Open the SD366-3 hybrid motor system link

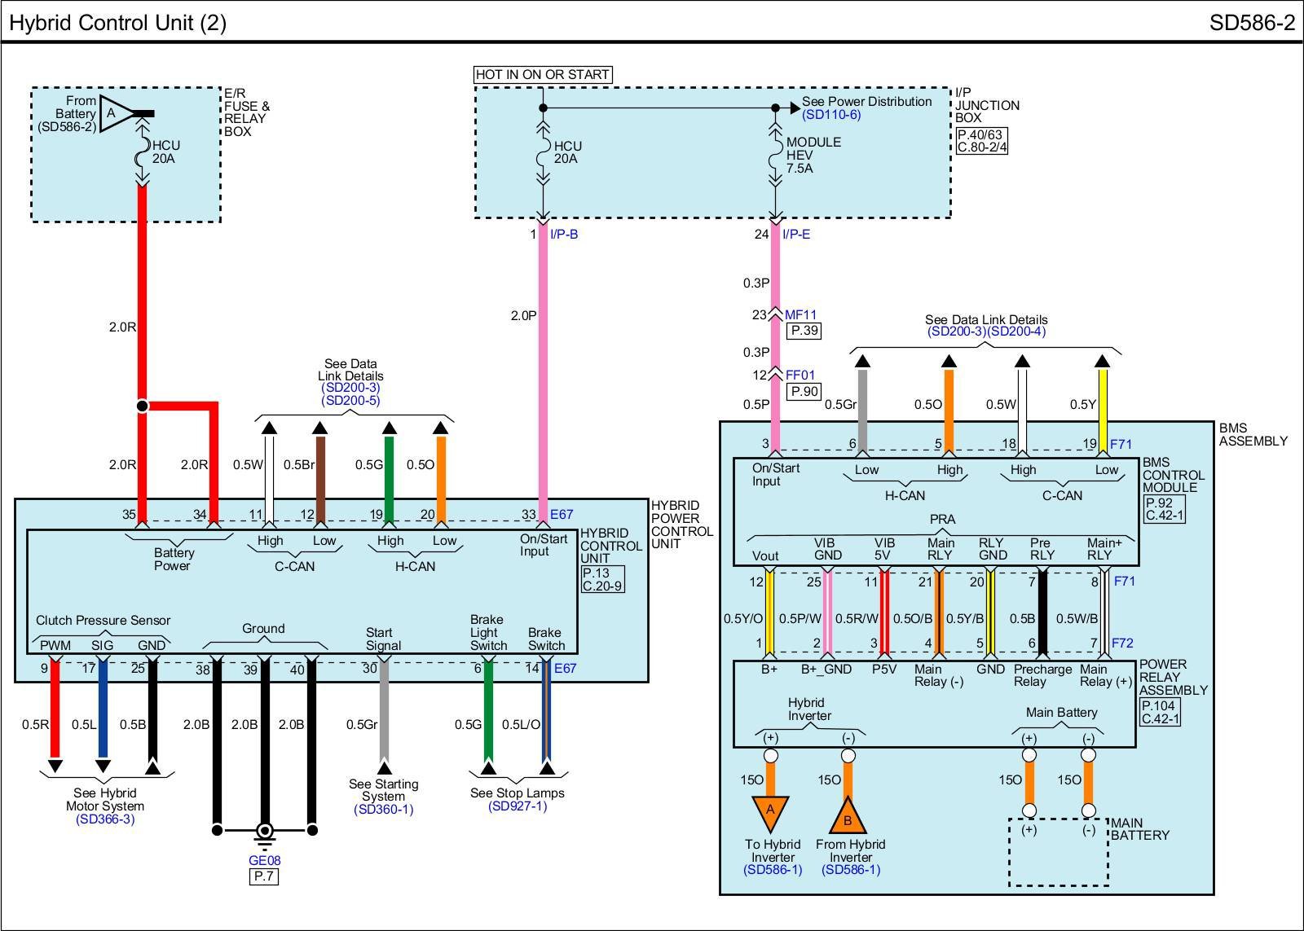(105, 819)
